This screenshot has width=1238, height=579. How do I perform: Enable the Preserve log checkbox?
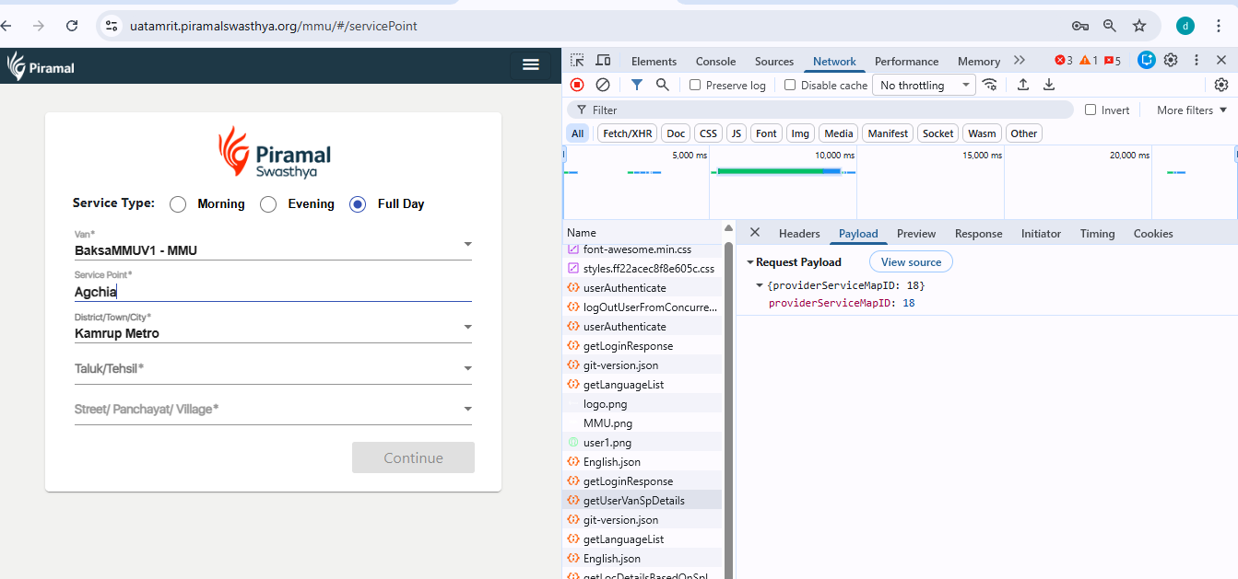click(696, 86)
